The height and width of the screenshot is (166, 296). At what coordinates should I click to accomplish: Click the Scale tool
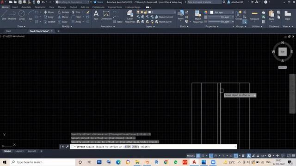63,22
